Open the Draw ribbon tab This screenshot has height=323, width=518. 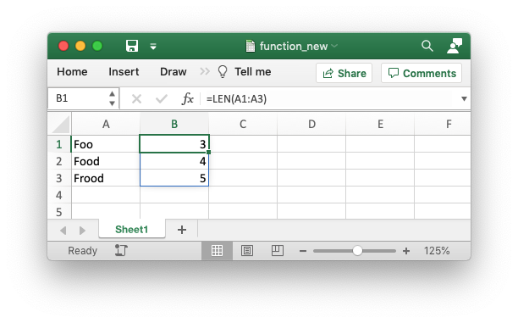point(174,71)
